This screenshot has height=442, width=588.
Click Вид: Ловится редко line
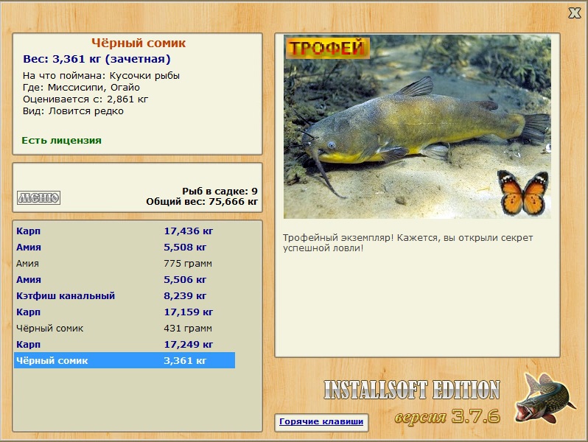point(73,111)
